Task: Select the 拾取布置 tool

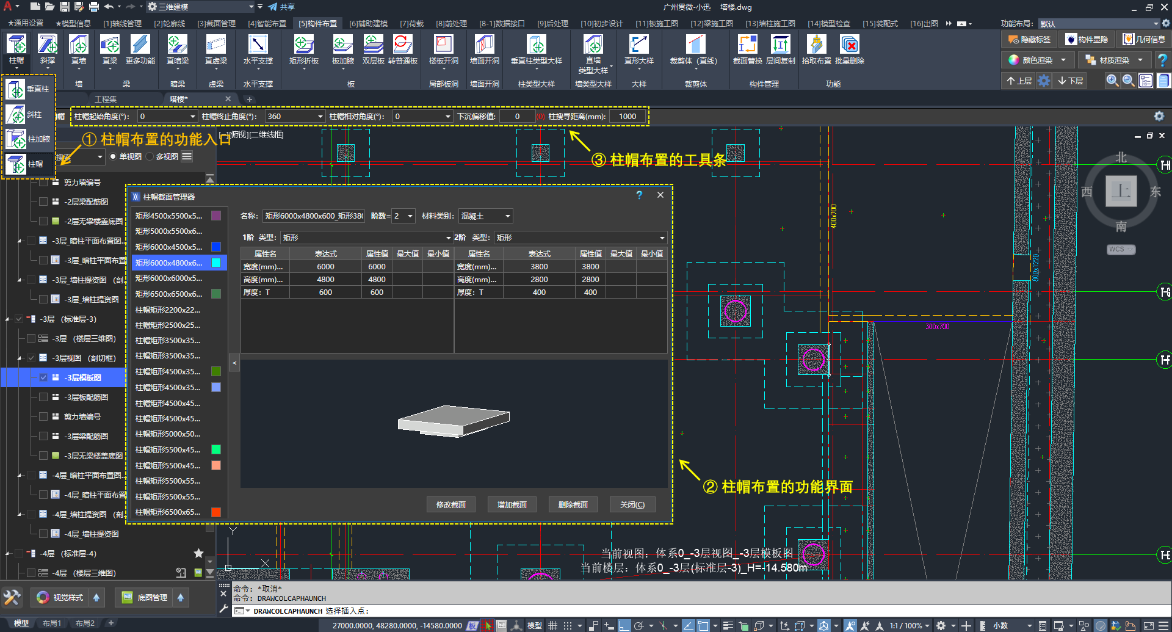Action: (x=816, y=45)
